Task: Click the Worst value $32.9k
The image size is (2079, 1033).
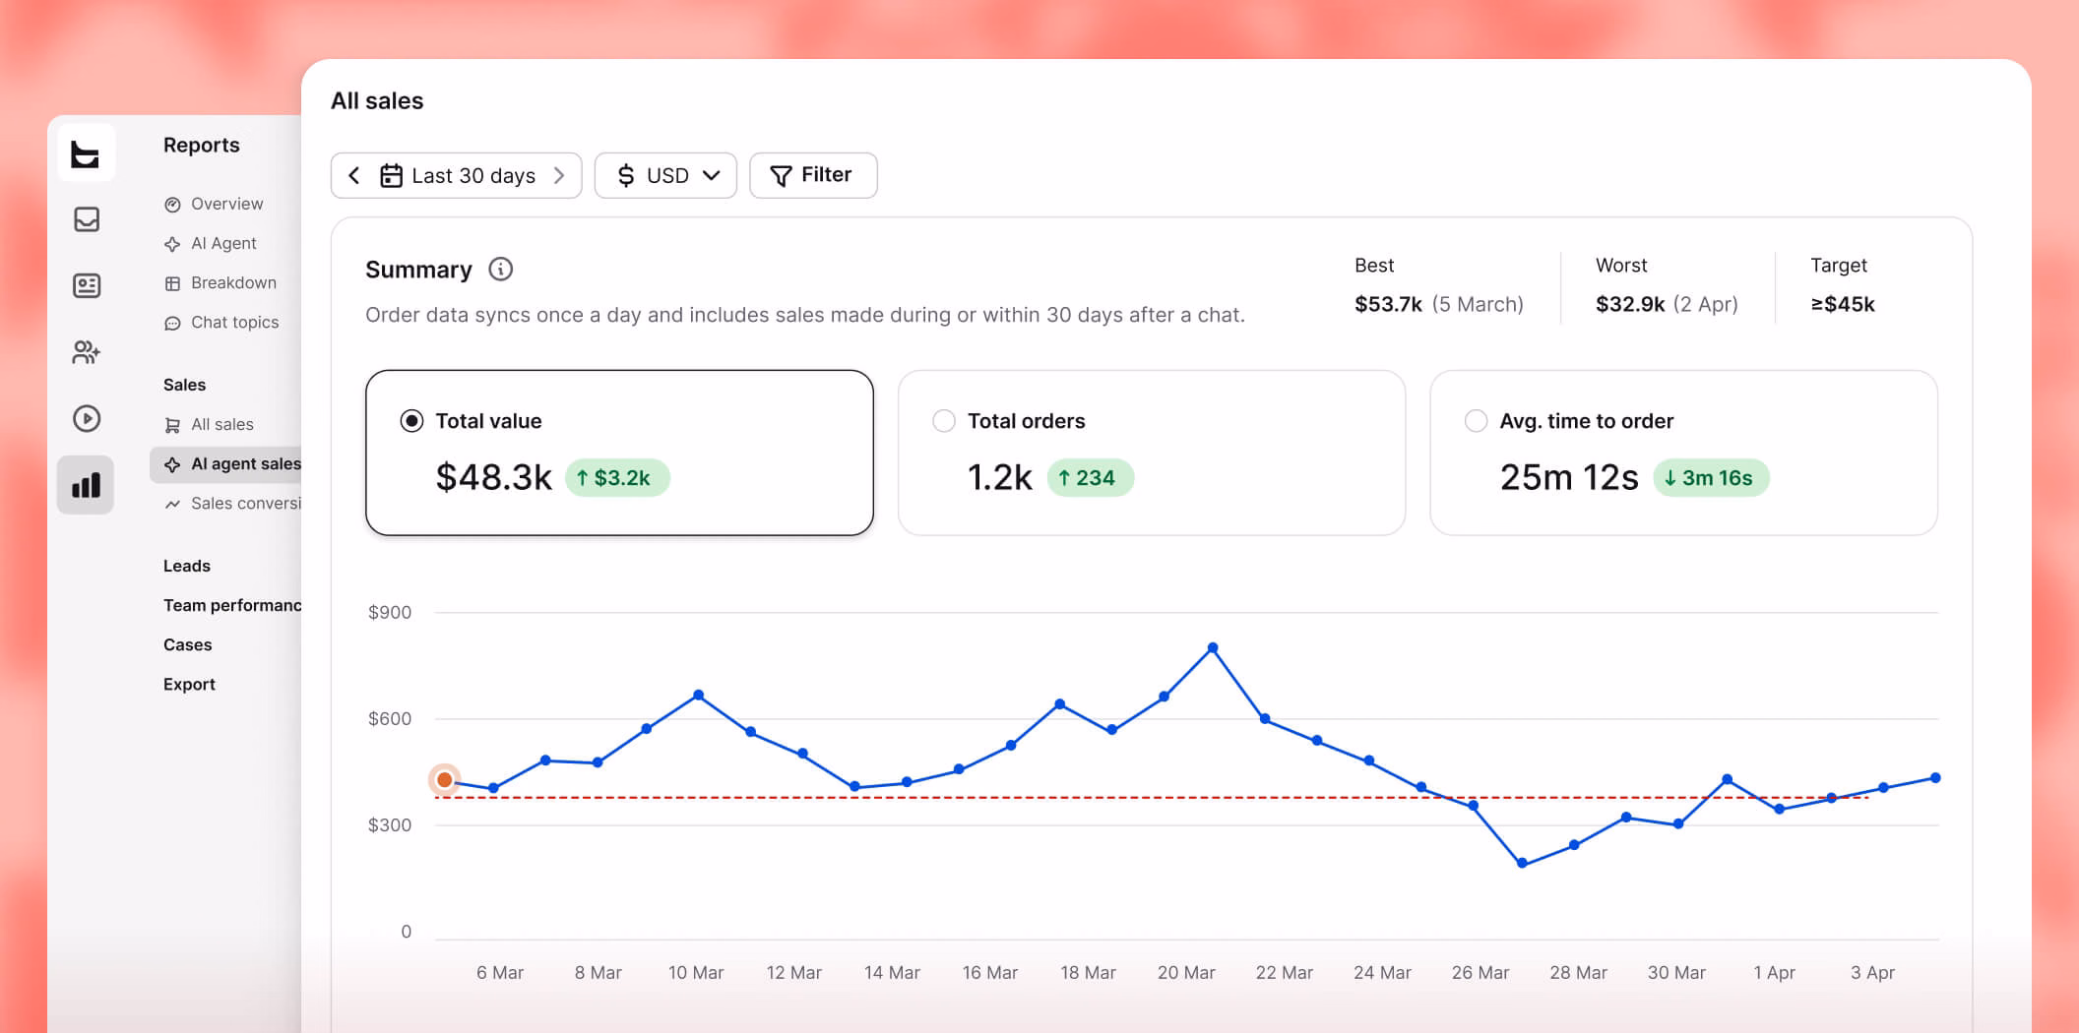Action: pos(1630,304)
